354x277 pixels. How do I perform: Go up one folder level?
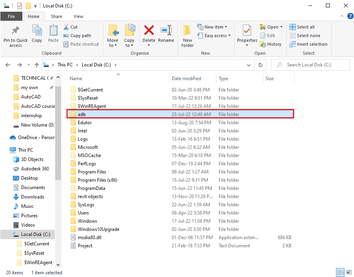(37, 65)
